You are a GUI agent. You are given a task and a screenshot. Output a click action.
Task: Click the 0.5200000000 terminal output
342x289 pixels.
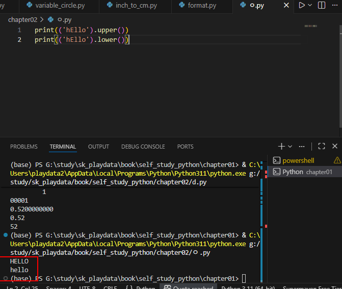click(x=32, y=209)
